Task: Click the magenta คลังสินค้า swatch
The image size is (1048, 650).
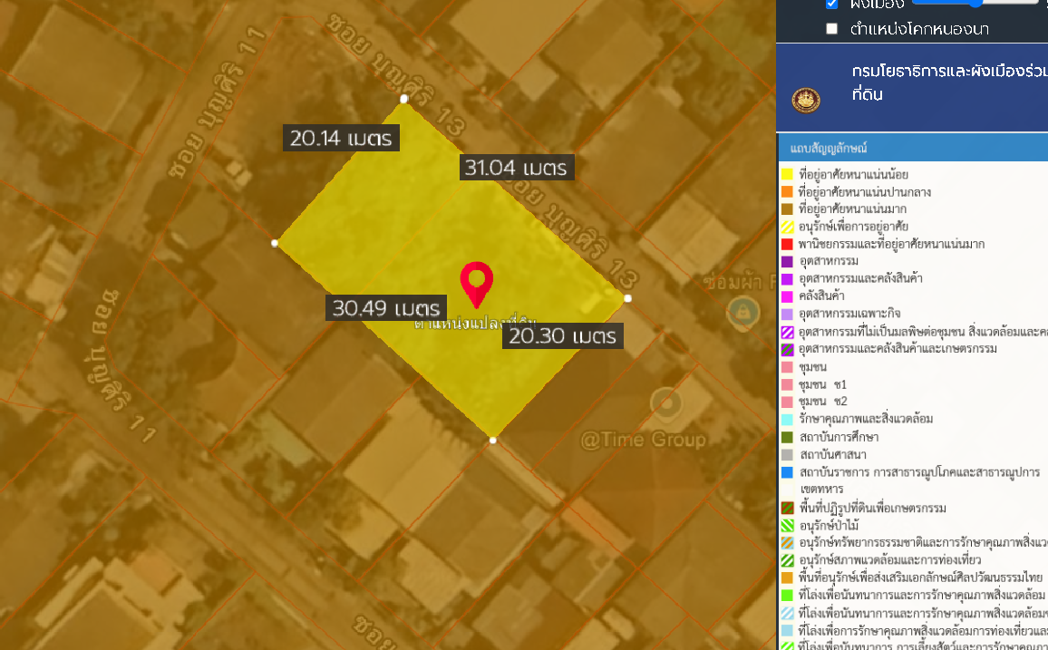Action: (787, 296)
